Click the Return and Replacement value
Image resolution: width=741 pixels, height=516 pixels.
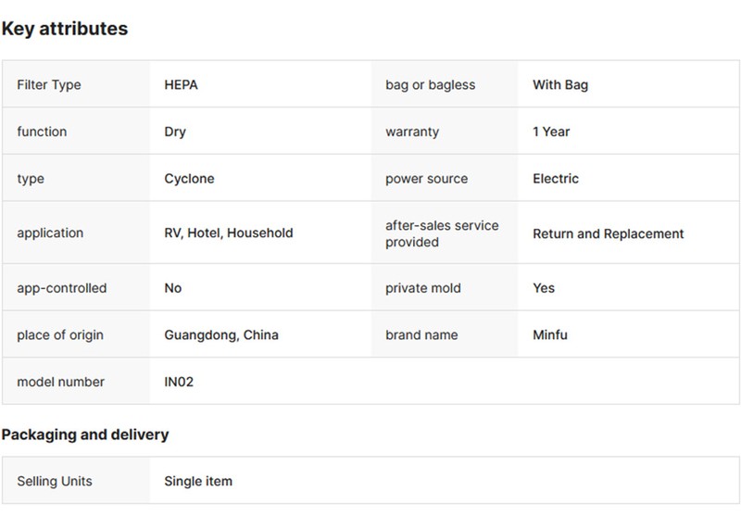608,233
